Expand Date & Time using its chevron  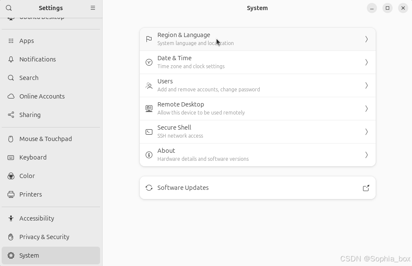[x=366, y=62]
